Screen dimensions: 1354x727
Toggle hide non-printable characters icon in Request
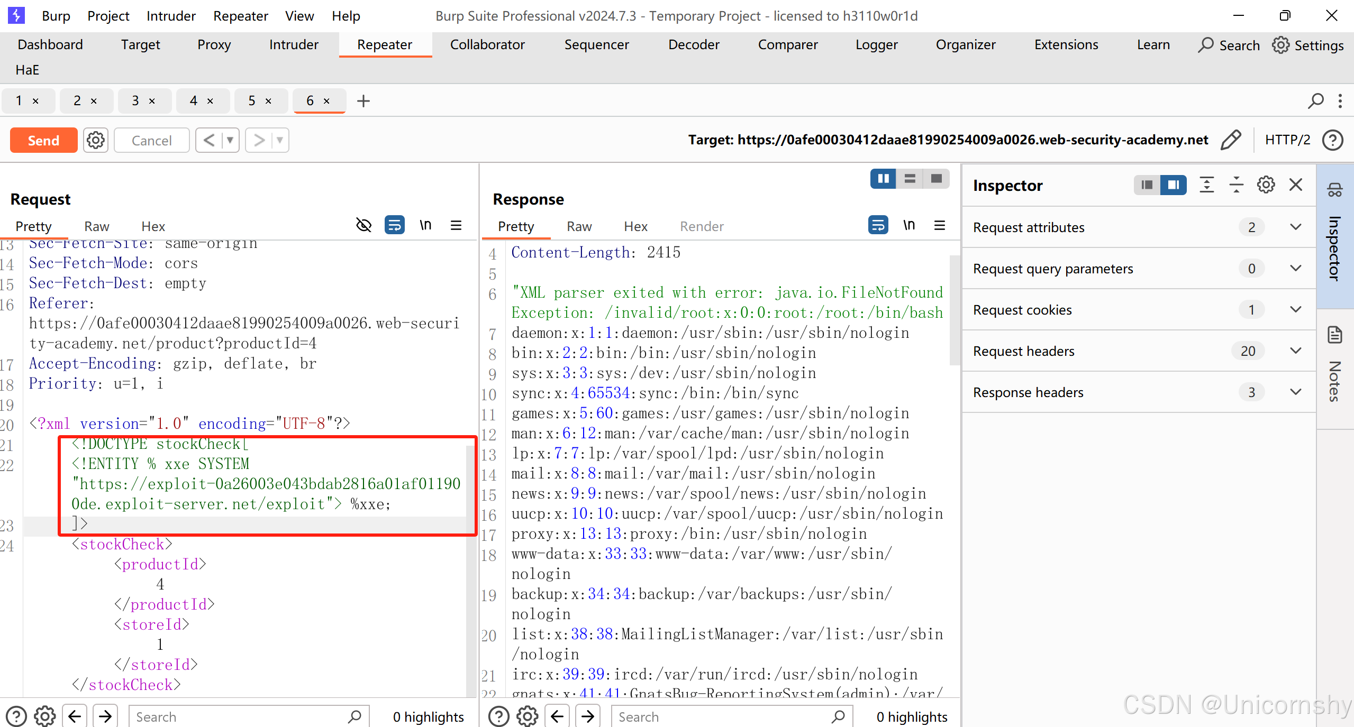click(x=364, y=225)
